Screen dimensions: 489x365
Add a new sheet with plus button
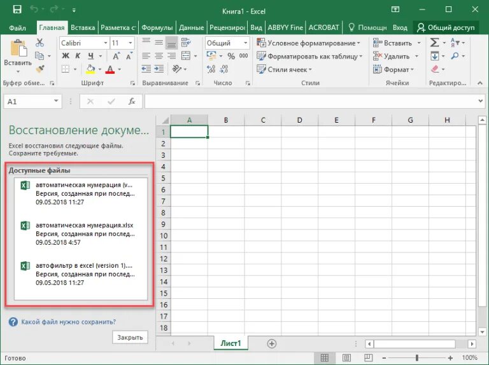pos(272,343)
